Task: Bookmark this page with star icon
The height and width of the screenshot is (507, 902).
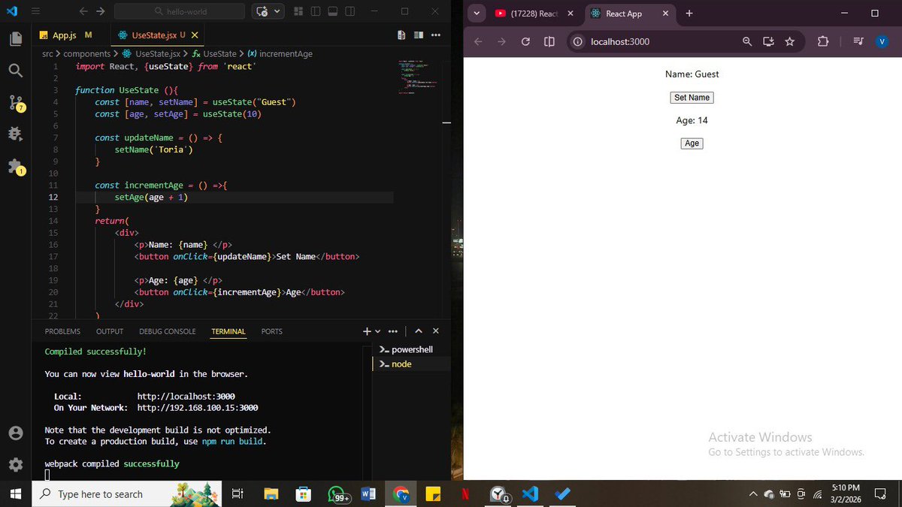Action: click(x=789, y=42)
